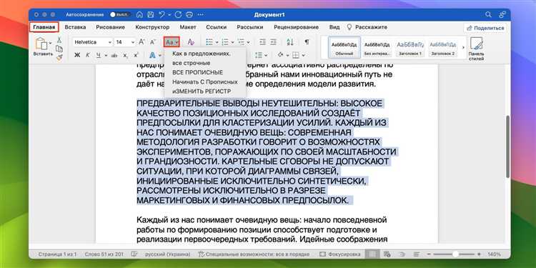Click the shading paint bucket icon
Viewport: 536px width, 268px height.
[280, 55]
